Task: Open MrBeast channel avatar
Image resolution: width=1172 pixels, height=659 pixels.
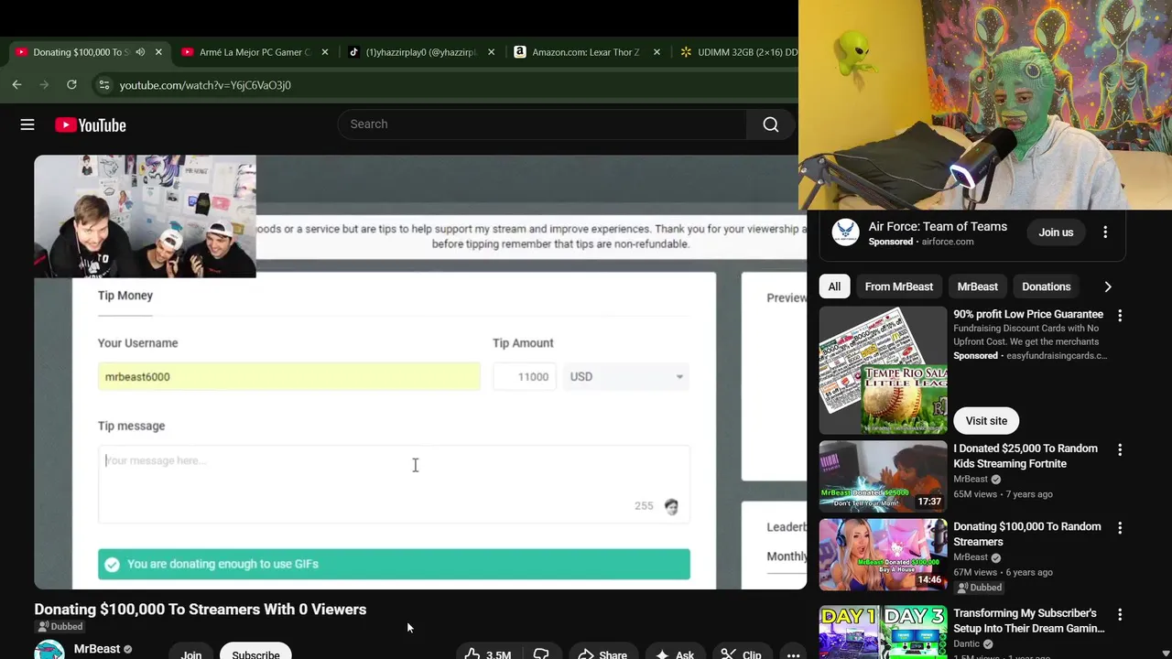Action: [x=49, y=651]
